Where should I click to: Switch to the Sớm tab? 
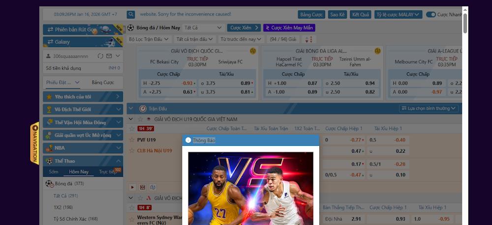(x=53, y=172)
